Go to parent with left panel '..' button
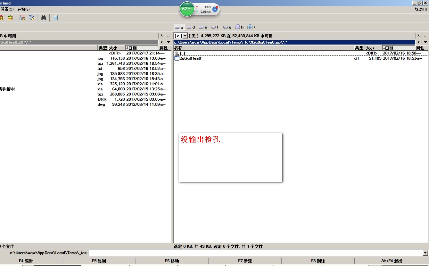Screen dimensions: 429x266 click(x=169, y=36)
